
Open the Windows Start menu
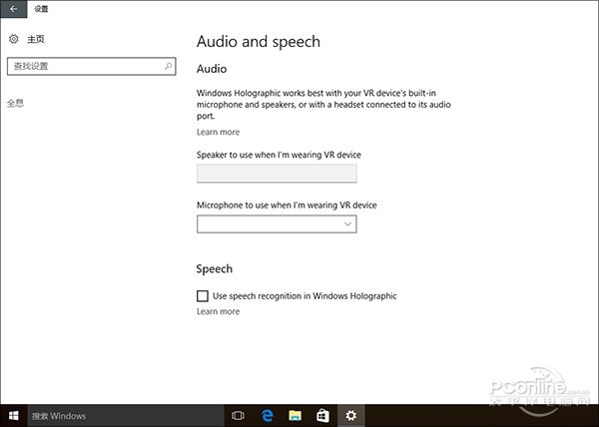click(x=14, y=416)
